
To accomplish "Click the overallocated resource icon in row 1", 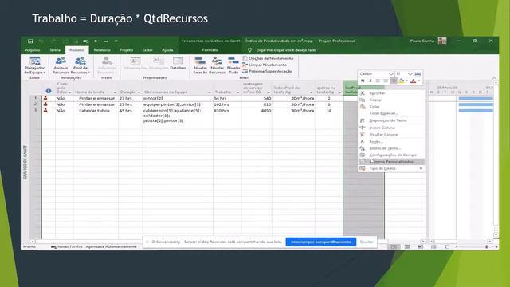I will (45, 98).
